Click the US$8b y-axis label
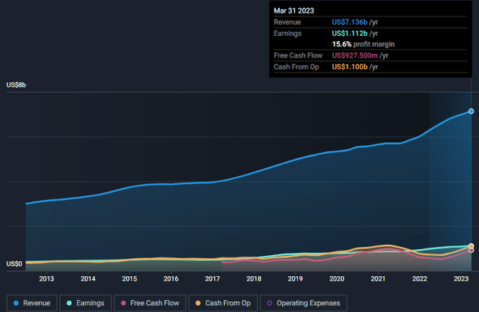Screen dimensions: 479x312 (x=16, y=85)
